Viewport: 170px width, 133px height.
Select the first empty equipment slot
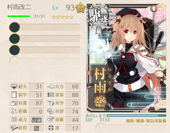[44, 27]
